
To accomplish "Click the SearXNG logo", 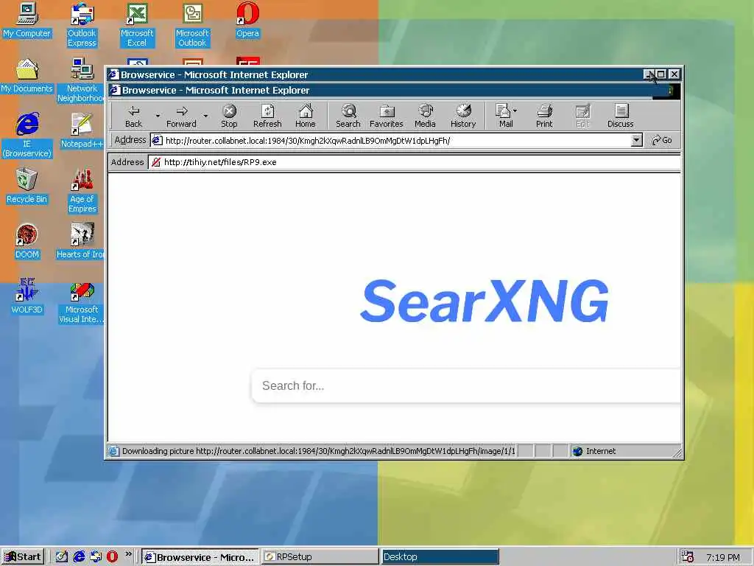I will pos(485,301).
